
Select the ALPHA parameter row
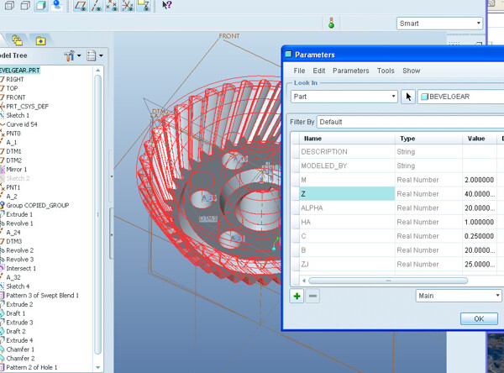pyautogui.click(x=398, y=208)
